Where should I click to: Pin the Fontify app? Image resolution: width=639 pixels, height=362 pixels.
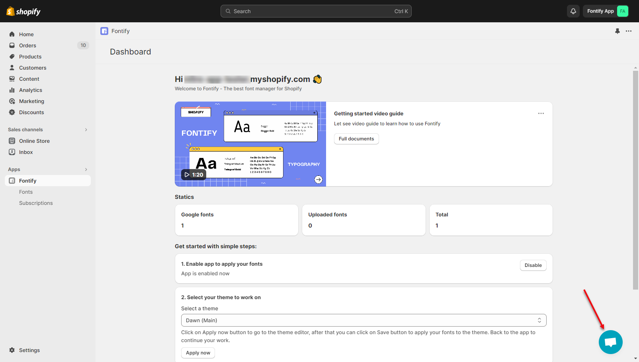(x=617, y=31)
